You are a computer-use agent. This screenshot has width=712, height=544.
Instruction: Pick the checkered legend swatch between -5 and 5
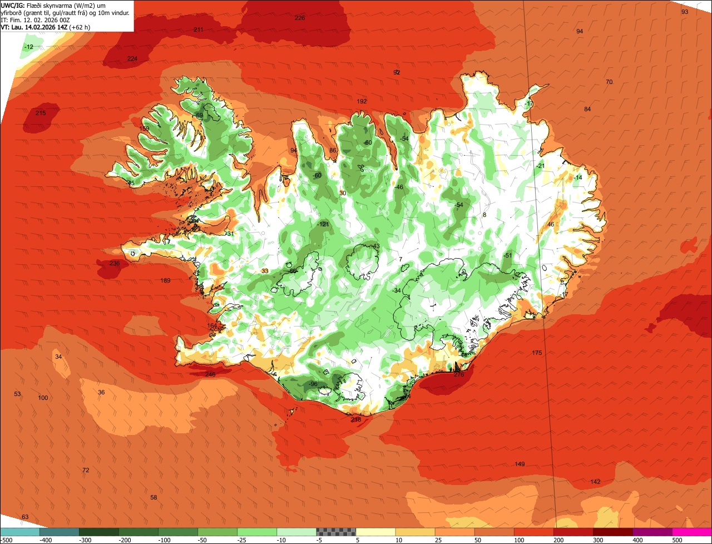(x=336, y=532)
